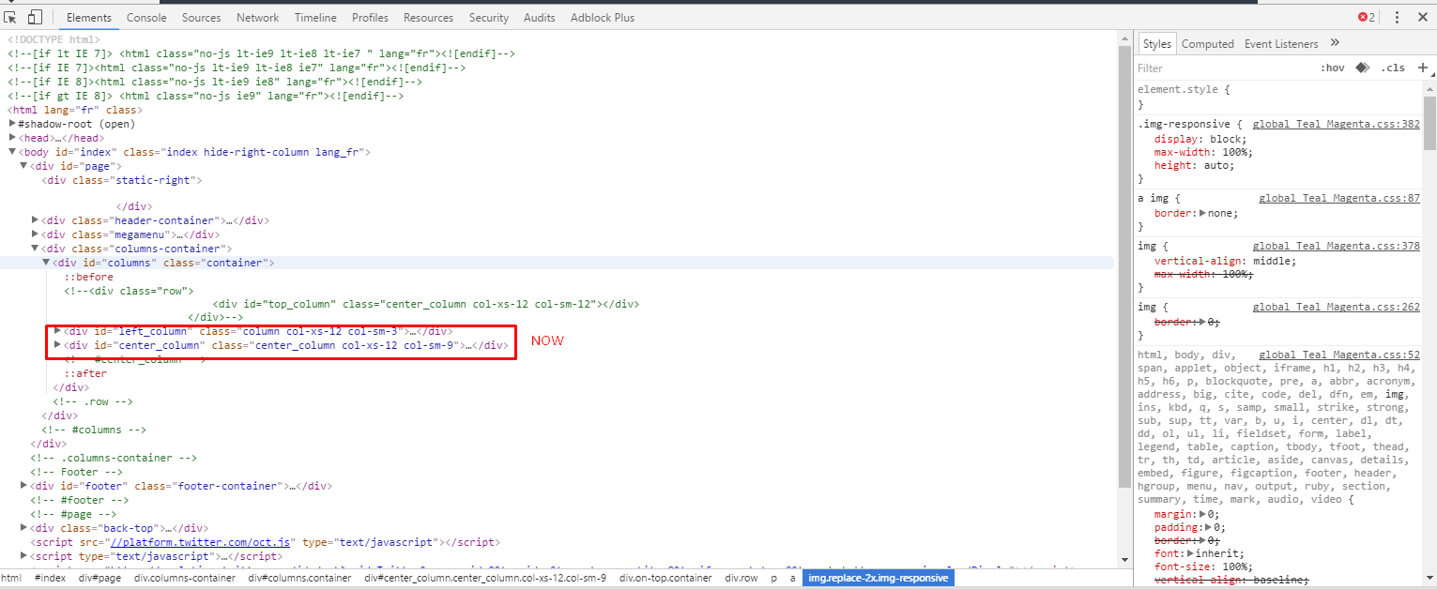Toggle the :hov element state panel
Image resolution: width=1437 pixels, height=589 pixels.
tap(1332, 68)
